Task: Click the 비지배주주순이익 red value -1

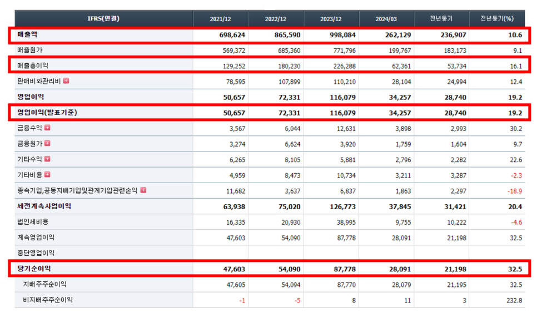Action: coord(242,301)
